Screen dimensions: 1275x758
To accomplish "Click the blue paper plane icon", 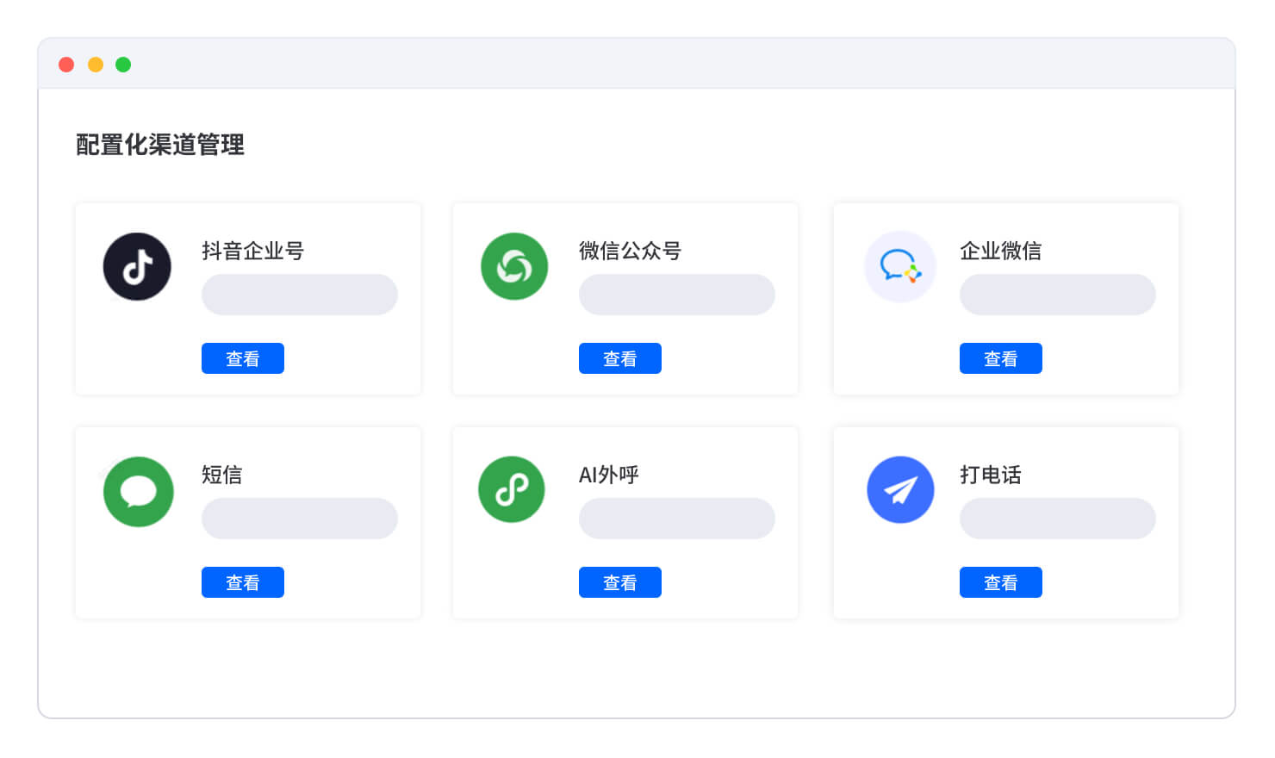I will [x=900, y=489].
